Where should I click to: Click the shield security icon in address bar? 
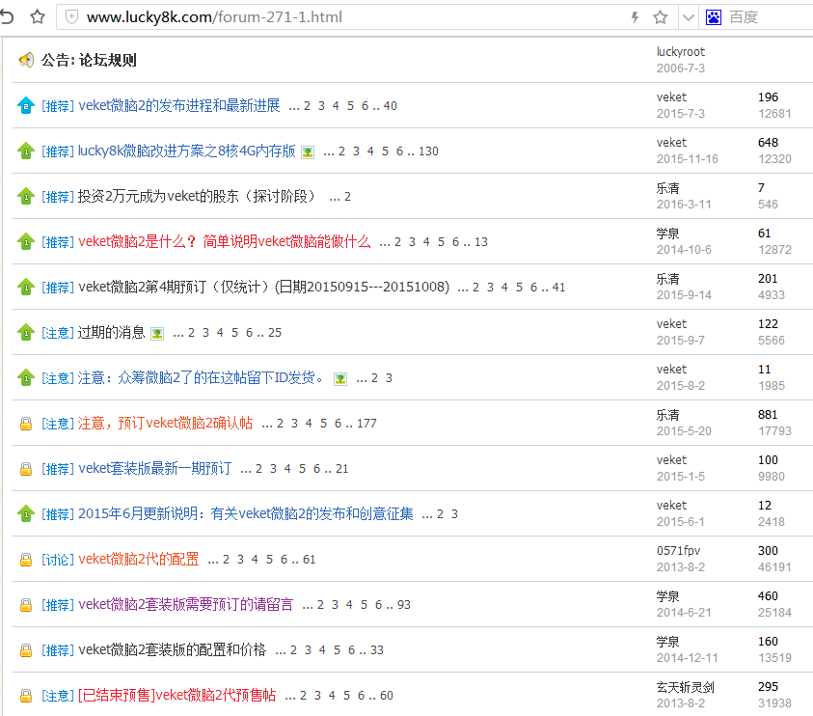point(71,17)
